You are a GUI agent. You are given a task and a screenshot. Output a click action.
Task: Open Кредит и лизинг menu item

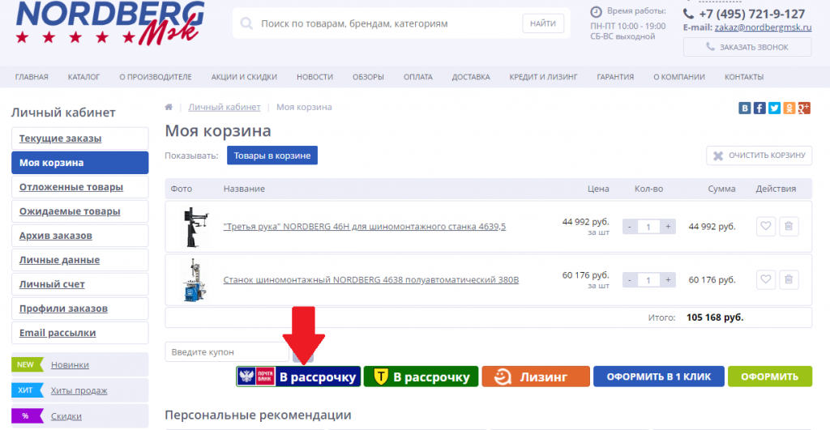point(543,77)
